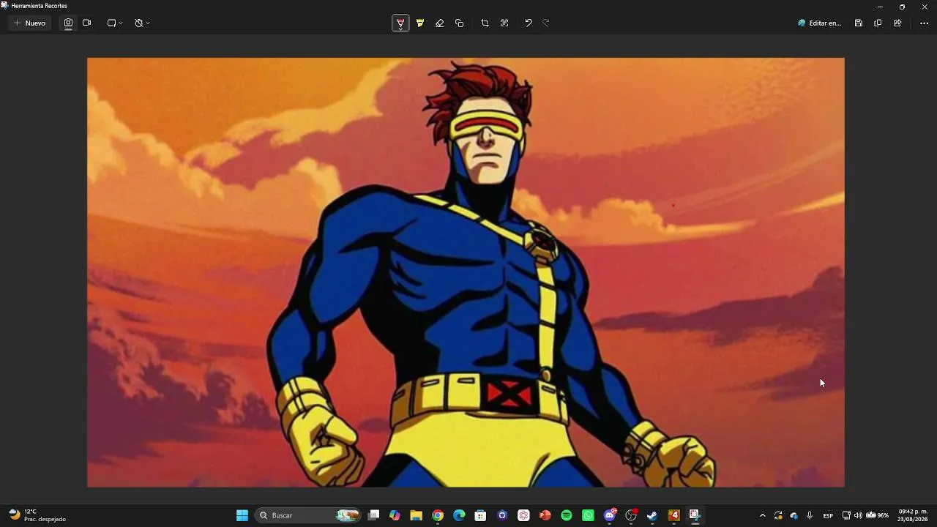Activate the image crop tool

tap(485, 23)
